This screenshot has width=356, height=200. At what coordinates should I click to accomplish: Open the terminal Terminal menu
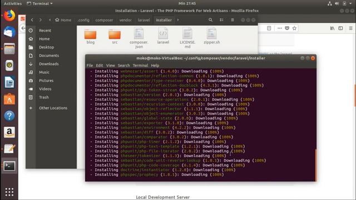[140, 66]
